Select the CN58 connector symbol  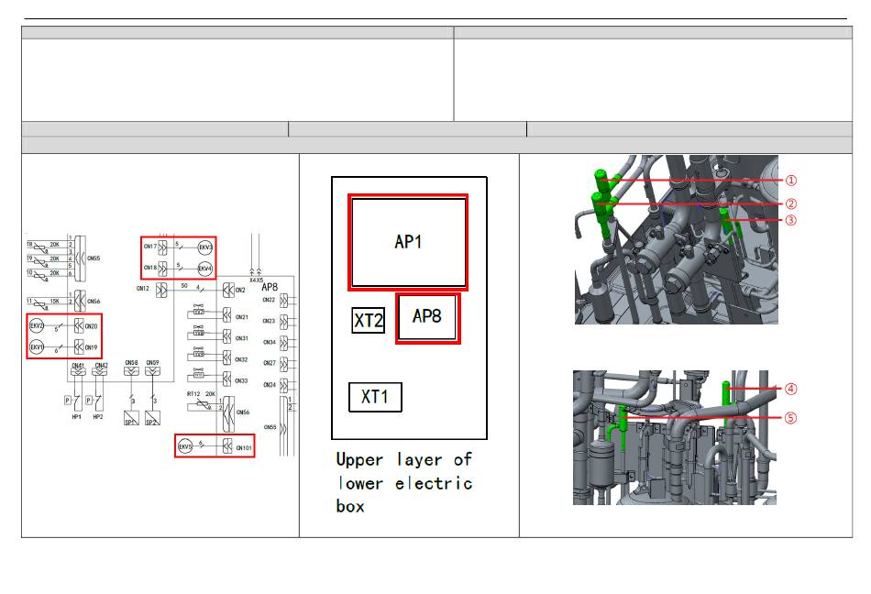point(131,371)
